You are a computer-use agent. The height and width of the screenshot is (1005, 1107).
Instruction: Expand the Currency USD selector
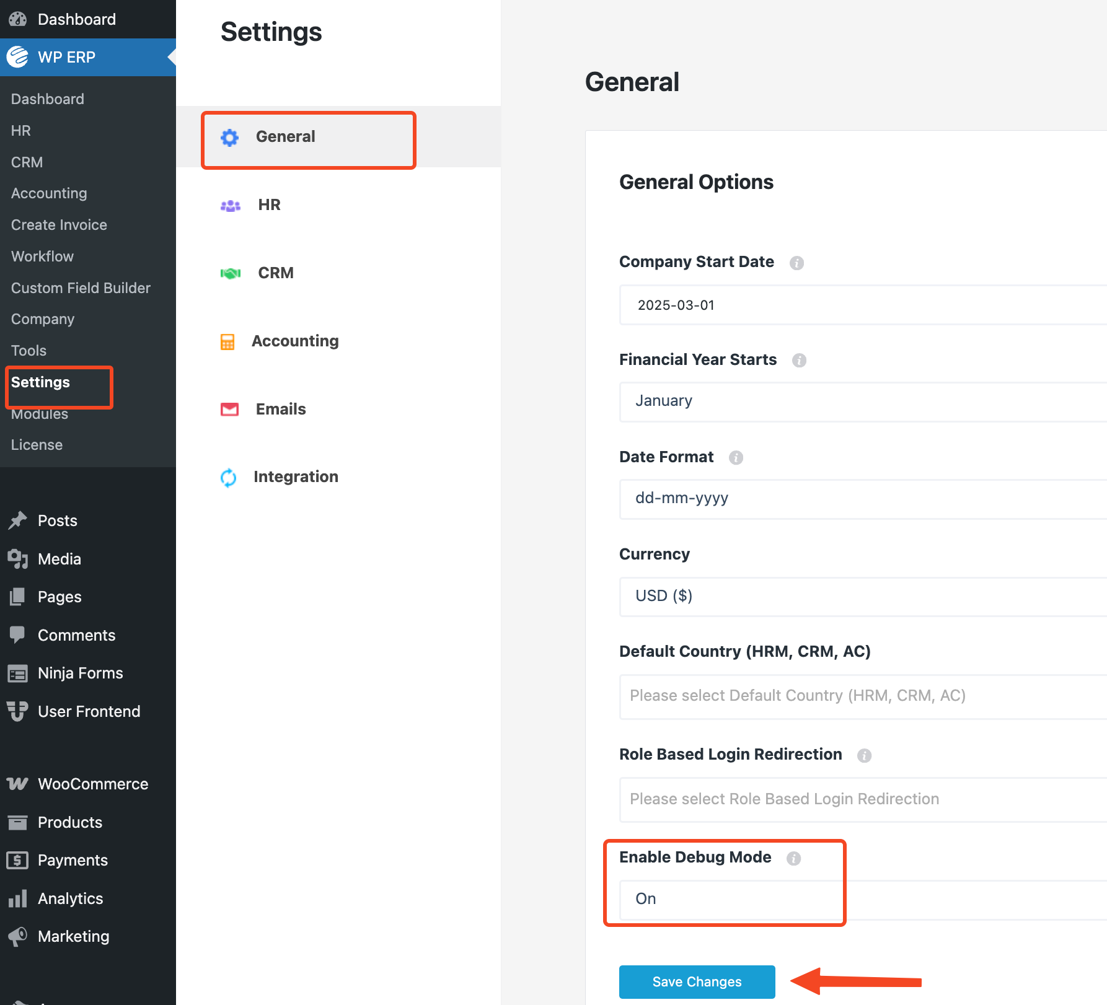(862, 596)
